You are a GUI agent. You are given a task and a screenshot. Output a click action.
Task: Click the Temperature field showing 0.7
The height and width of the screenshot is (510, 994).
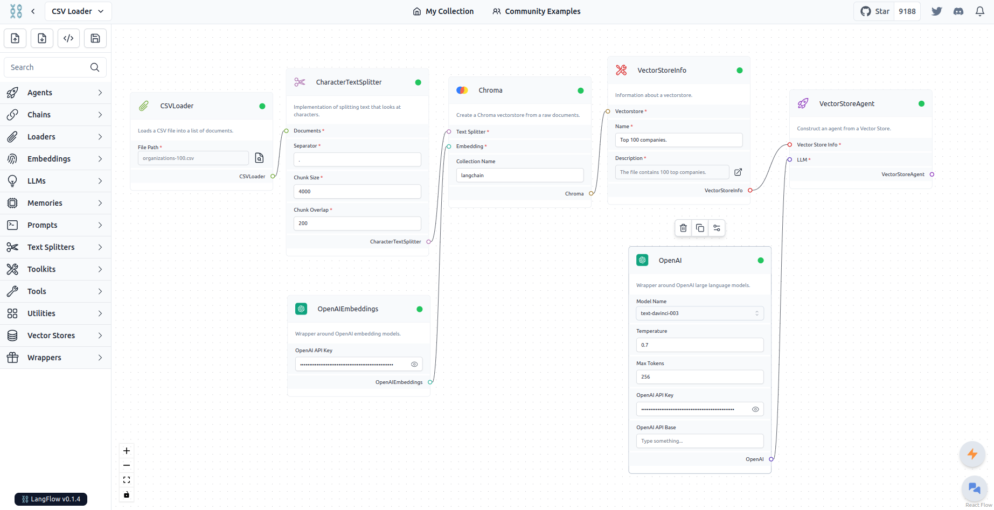[700, 345]
